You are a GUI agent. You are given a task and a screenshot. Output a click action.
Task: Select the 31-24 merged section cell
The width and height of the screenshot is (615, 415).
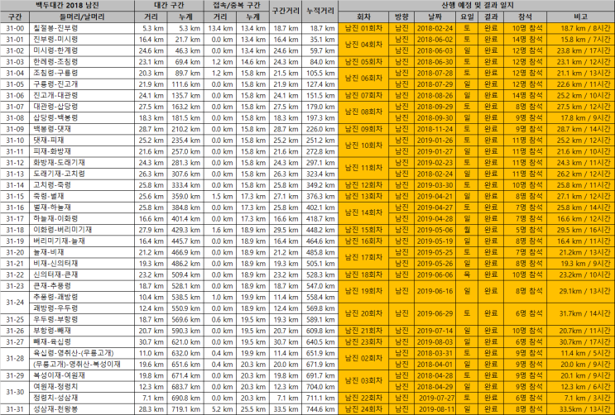[x=15, y=303]
